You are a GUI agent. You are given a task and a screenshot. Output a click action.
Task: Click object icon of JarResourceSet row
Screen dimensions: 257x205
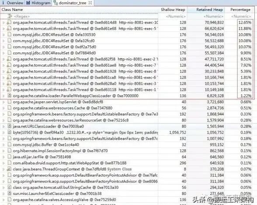coord(10,120)
